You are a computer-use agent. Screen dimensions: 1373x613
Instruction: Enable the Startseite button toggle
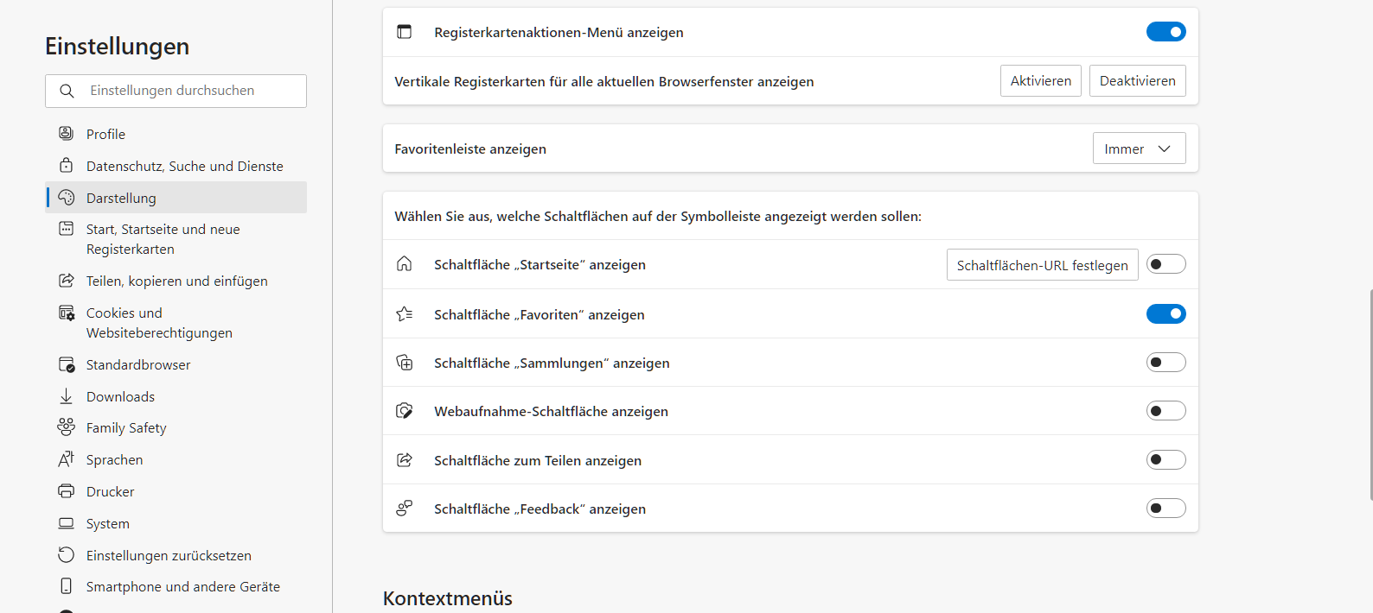click(x=1165, y=264)
